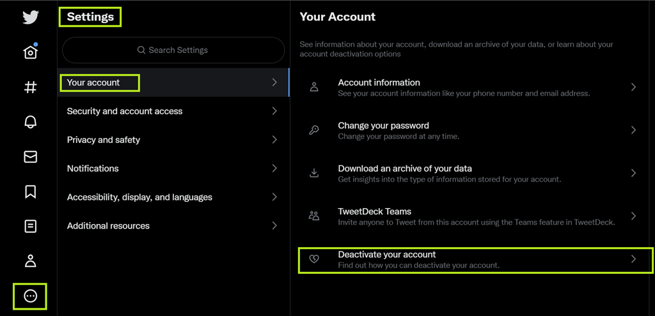
Task: Expand Notifications settings chevron
Action: coord(274,169)
